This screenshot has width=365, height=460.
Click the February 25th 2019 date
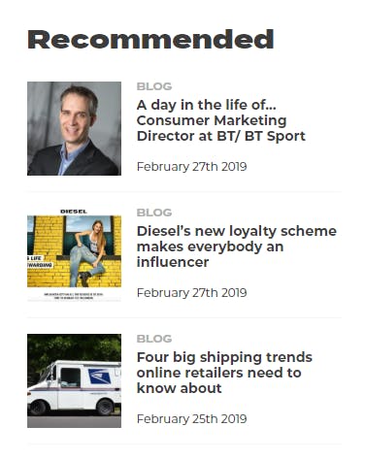click(192, 419)
